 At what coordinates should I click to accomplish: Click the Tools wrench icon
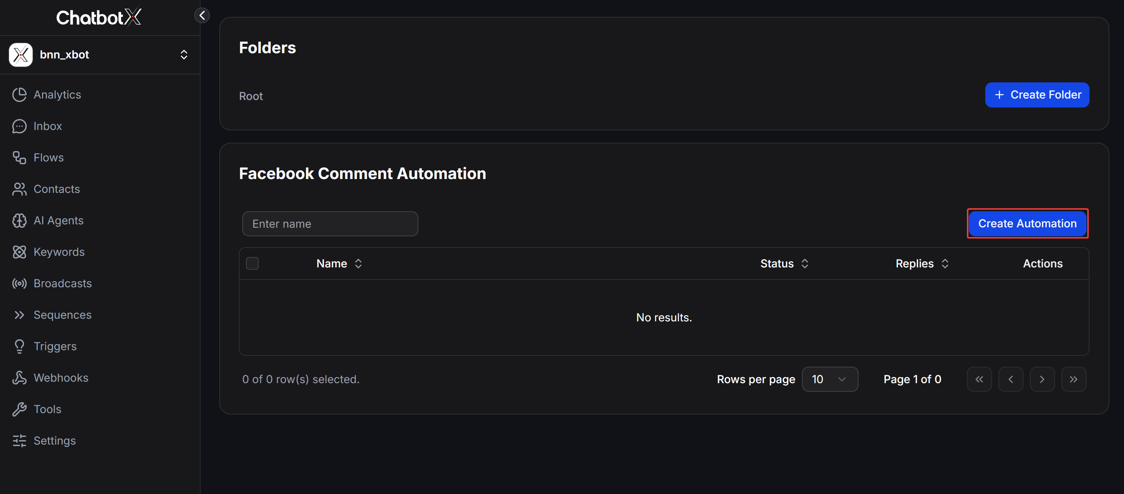point(19,409)
